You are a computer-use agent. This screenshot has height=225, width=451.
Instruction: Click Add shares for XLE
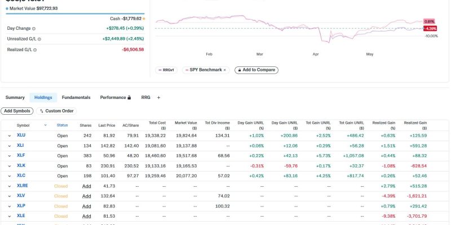pos(87,217)
